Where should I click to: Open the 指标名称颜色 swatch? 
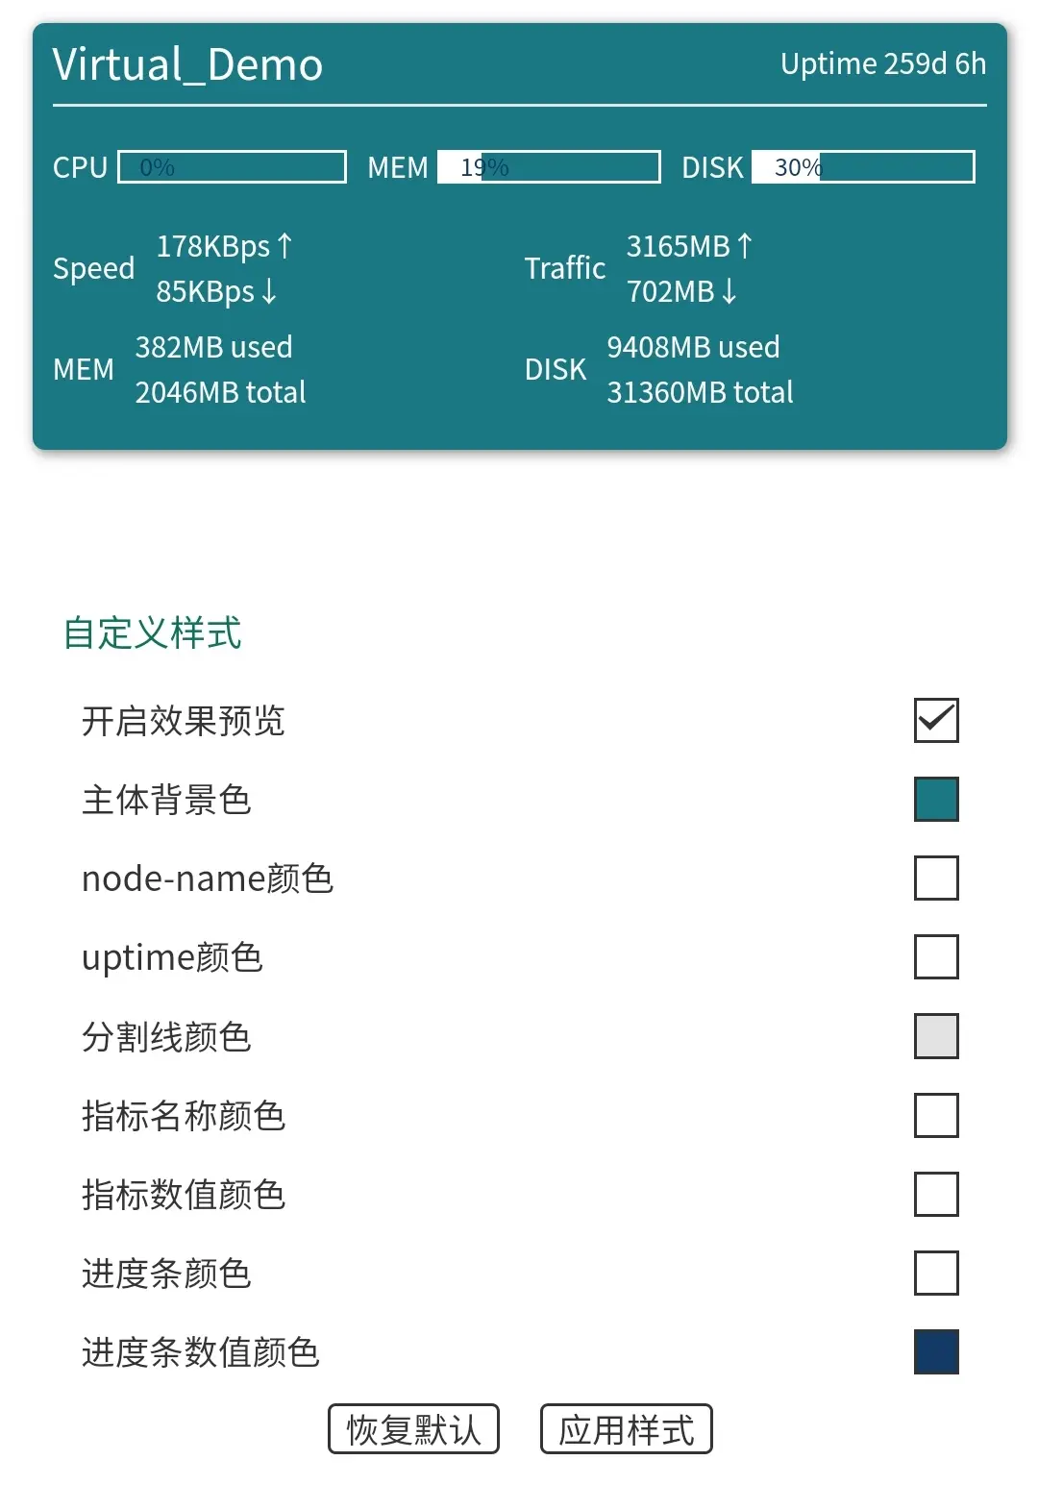pos(936,1115)
